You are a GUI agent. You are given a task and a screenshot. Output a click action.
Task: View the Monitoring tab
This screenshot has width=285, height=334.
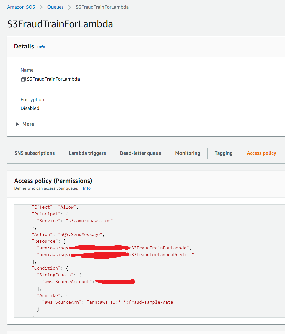tap(188, 153)
